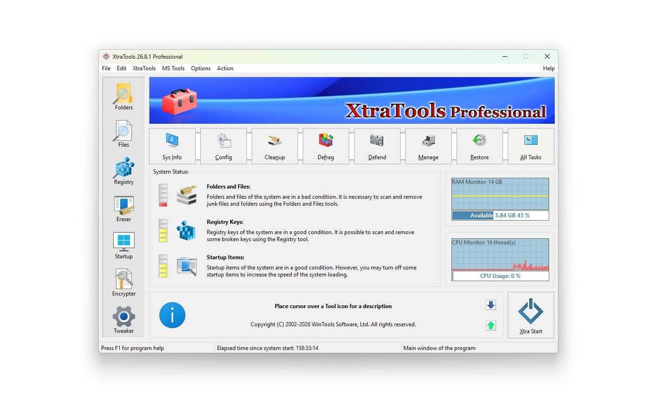Open the Action menu
This screenshot has width=647, height=404.
[x=225, y=68]
